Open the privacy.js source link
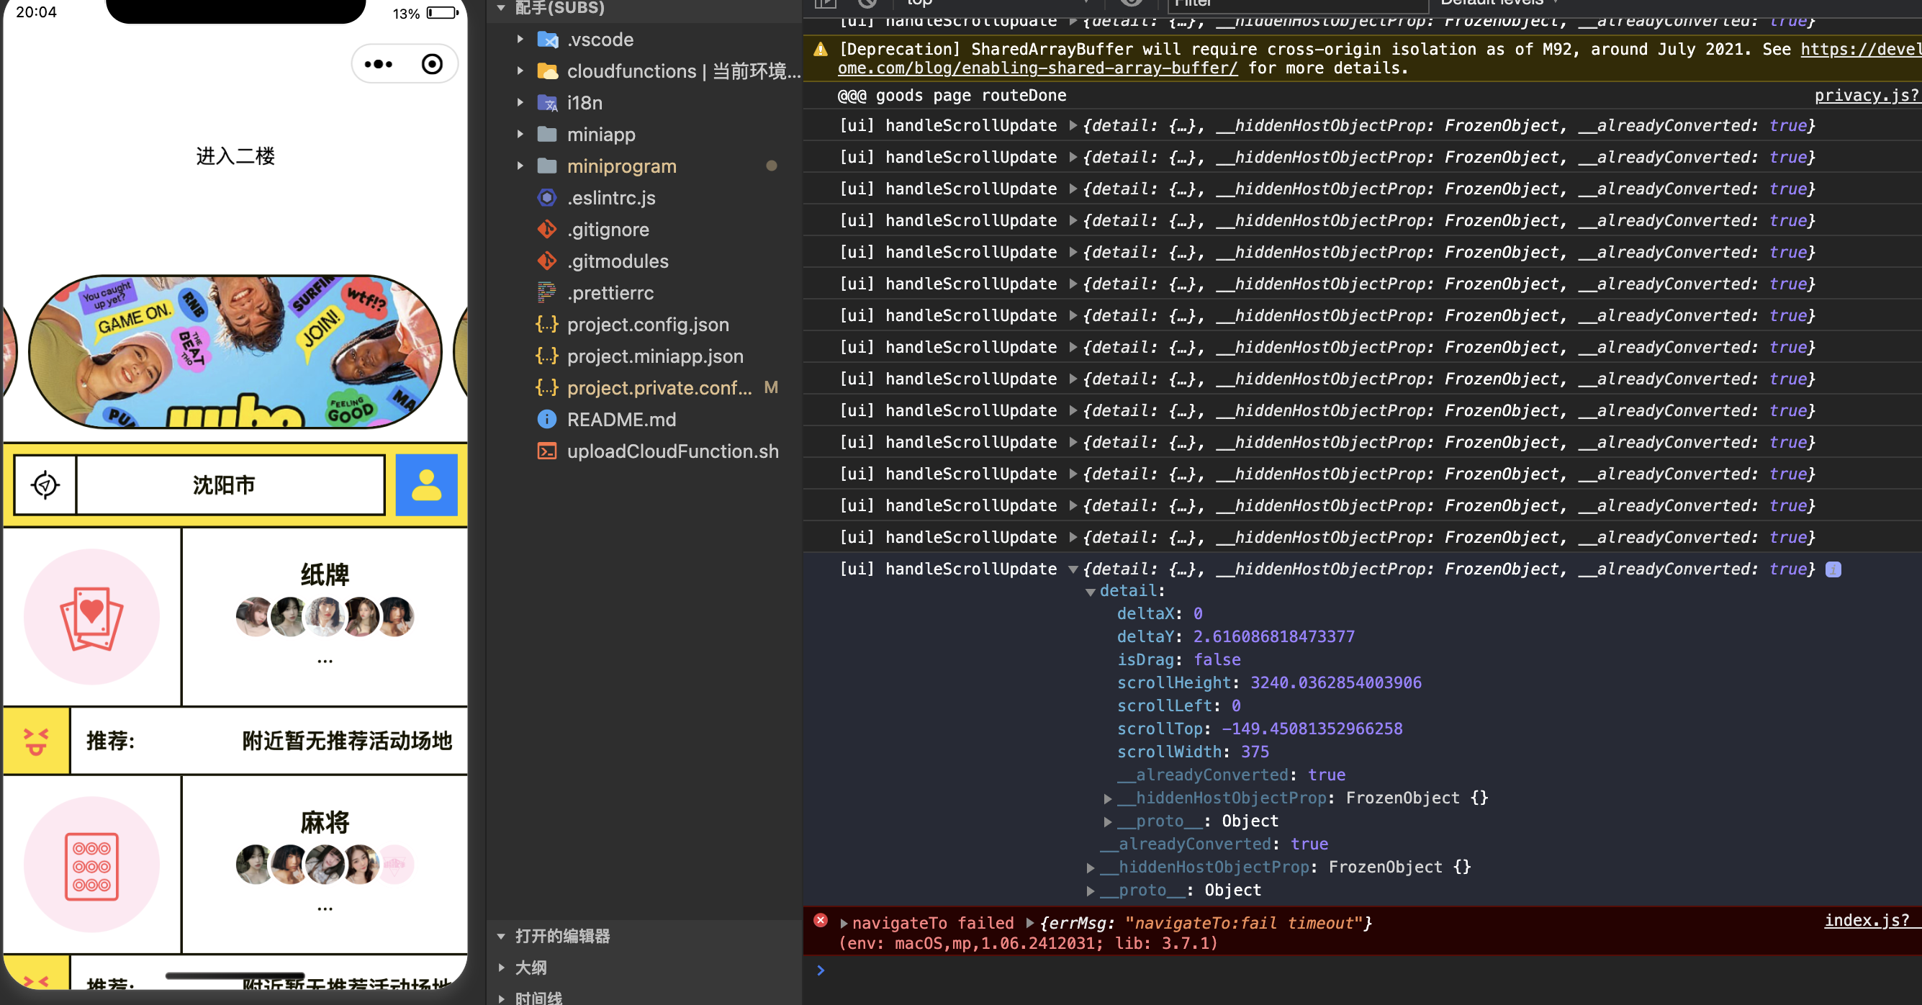Image resolution: width=1922 pixels, height=1005 pixels. [1866, 96]
